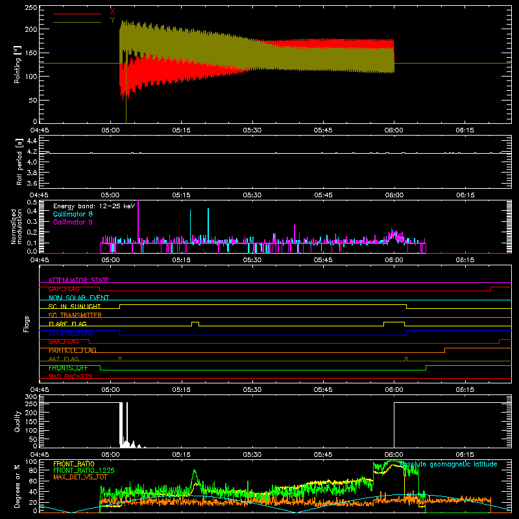519x519 pixels.
Task: Click the first short FLARE_FLAG pulse near 05:17
Action: pyautogui.click(x=195, y=324)
